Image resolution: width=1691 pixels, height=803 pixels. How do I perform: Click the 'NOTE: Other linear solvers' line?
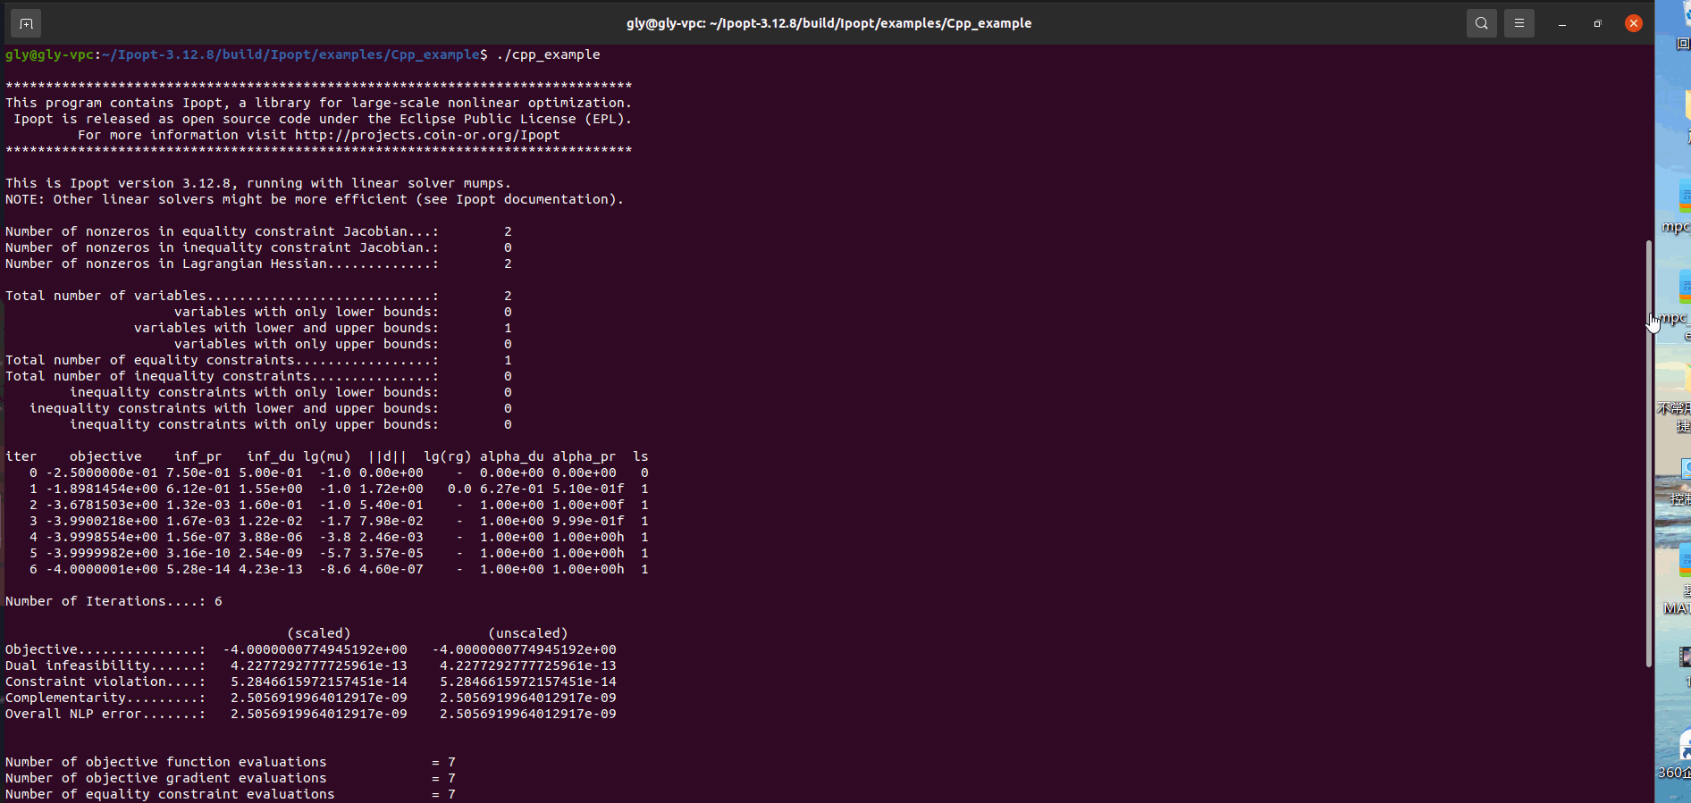pos(315,199)
